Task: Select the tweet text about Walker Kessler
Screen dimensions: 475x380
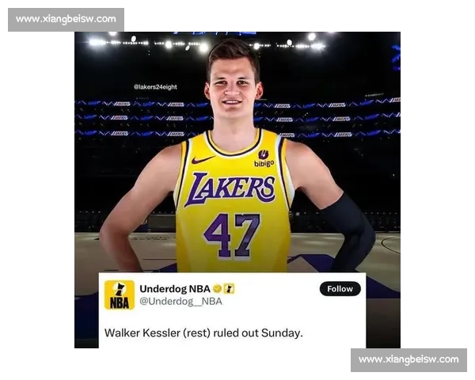Action: click(x=203, y=333)
